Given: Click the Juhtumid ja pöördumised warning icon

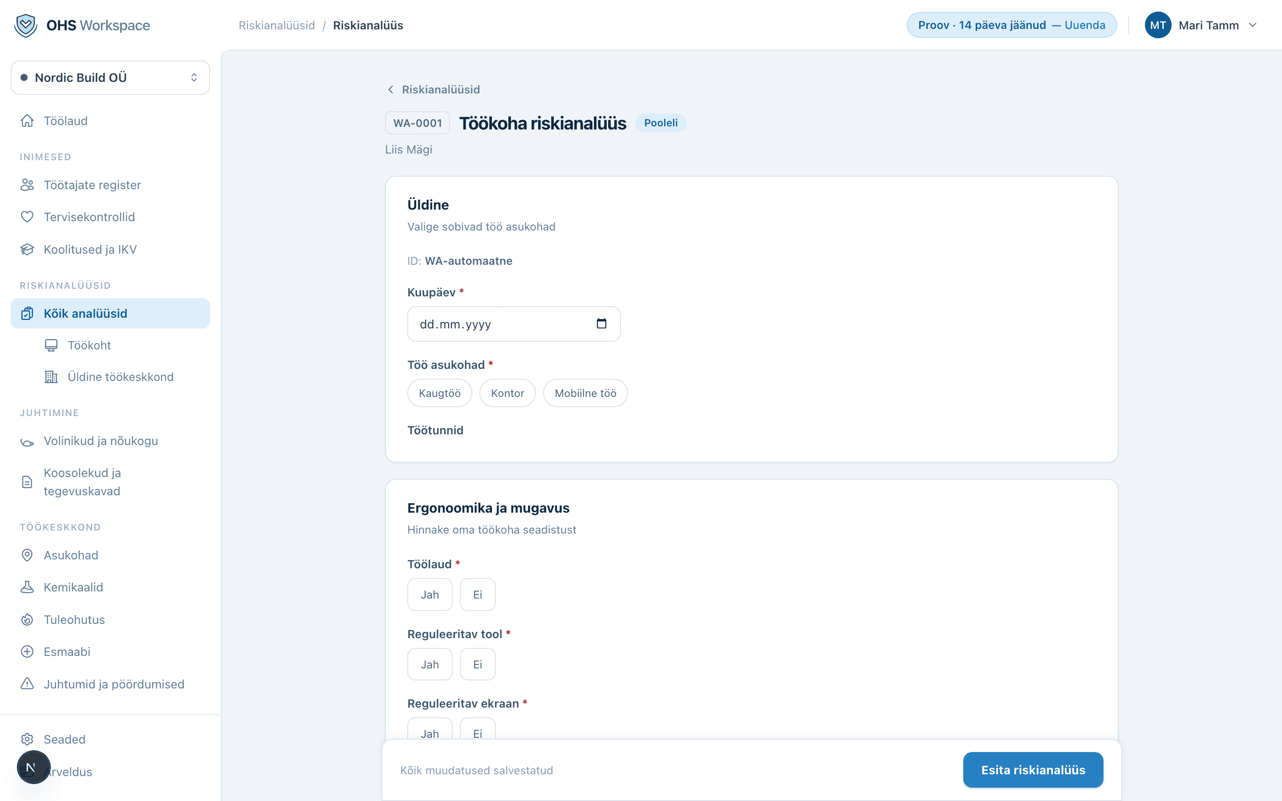Looking at the screenshot, I should click(x=27, y=684).
